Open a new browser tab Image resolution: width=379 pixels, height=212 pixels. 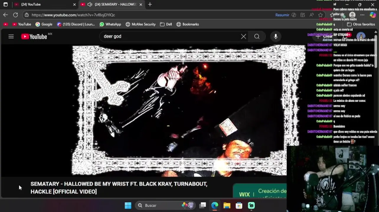tap(150, 4)
